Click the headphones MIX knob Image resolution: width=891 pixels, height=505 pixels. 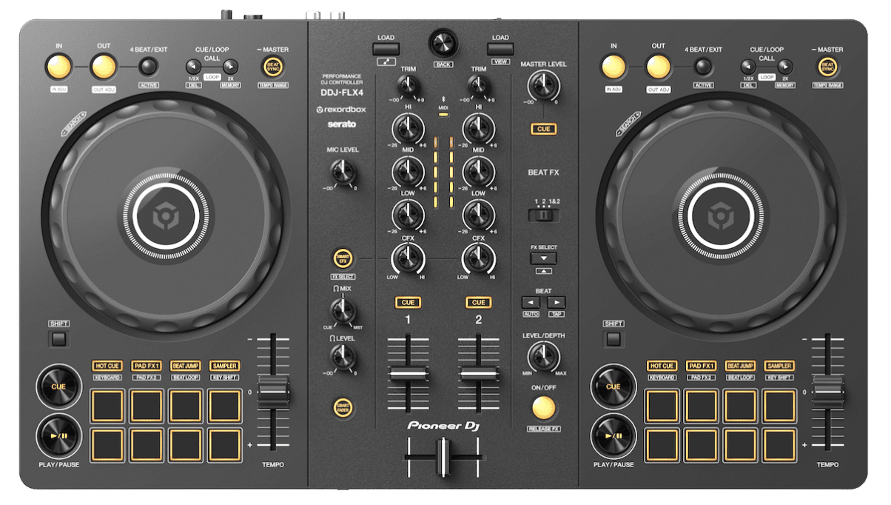343,311
